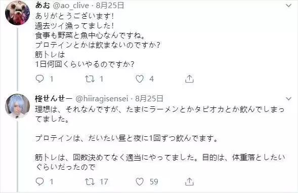Viewport: 298px width, 193px height.
Task: Open 柊せんせー profile avatar
Action: 18,106
